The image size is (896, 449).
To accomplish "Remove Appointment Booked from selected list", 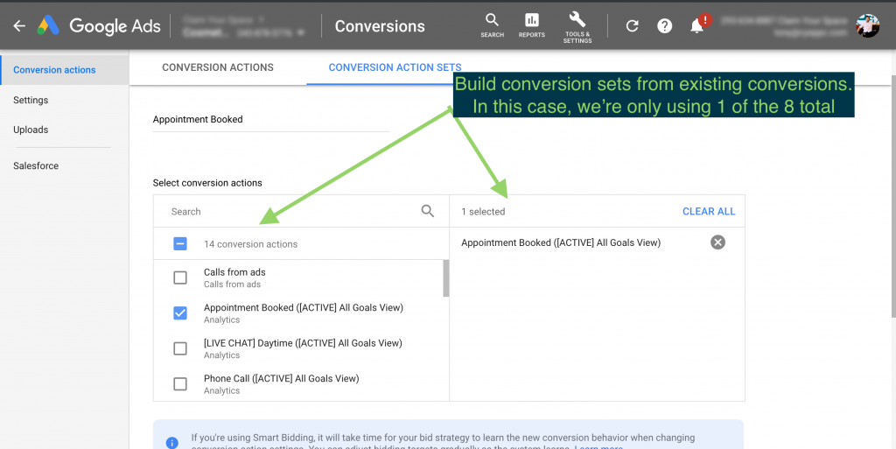I will point(717,242).
